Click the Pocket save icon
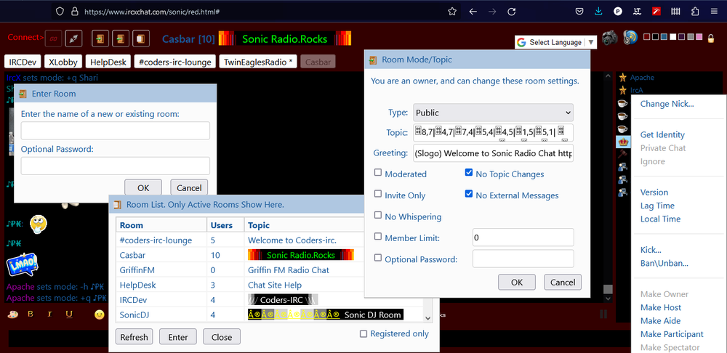This screenshot has height=353, width=727. [579, 12]
